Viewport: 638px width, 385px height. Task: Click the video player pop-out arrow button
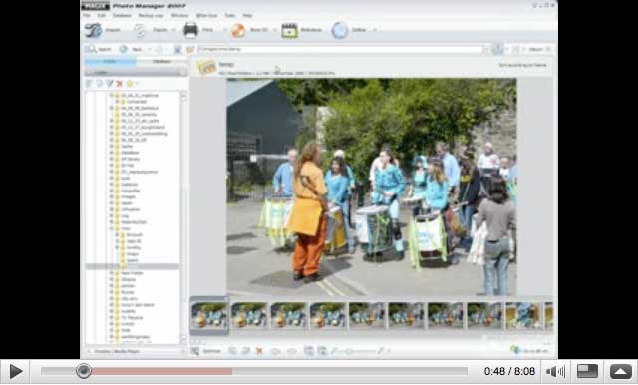(x=620, y=371)
